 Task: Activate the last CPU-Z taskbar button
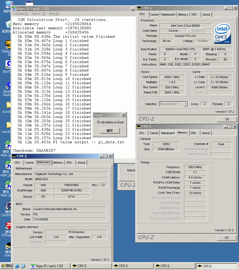click(x=217, y=266)
